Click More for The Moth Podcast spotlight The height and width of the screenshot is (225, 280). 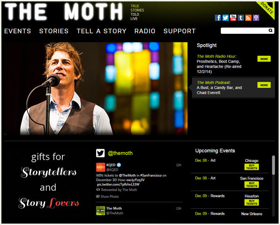(x=264, y=85)
